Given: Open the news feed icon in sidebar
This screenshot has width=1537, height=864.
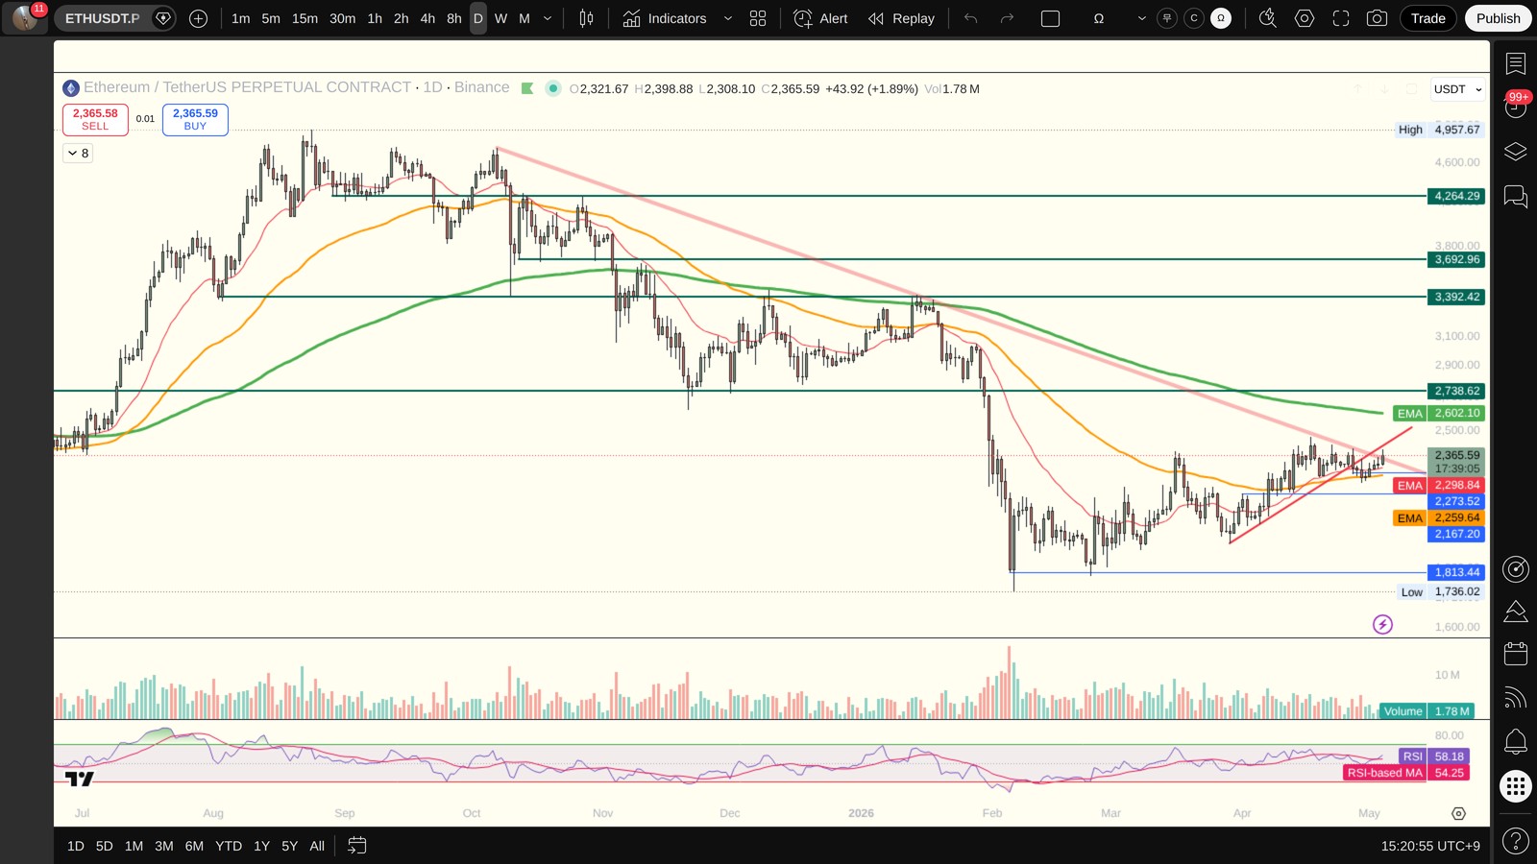Looking at the screenshot, I should point(1516,698).
